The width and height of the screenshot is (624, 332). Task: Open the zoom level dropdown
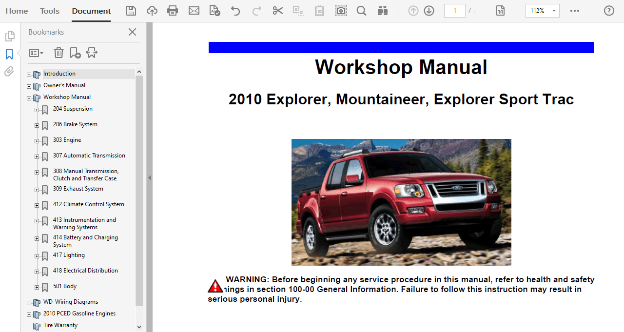click(554, 11)
